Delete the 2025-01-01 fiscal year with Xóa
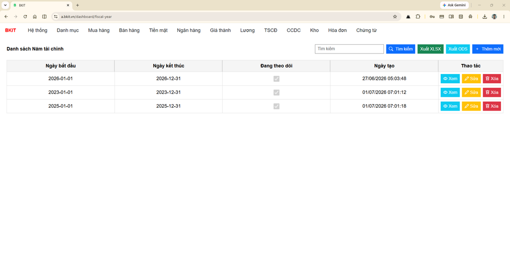Image resolution: width=510 pixels, height=273 pixels. click(x=492, y=106)
